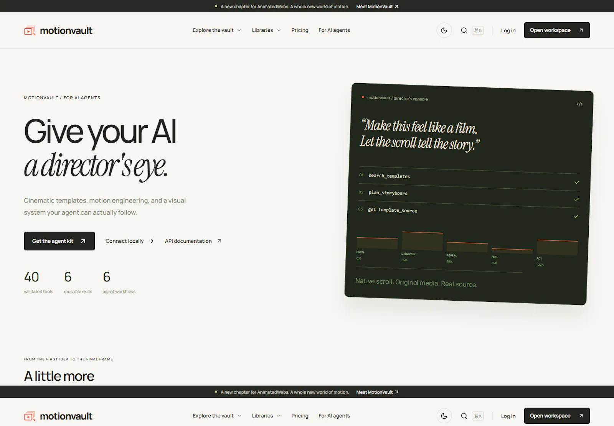Click the ACT 100% storyboard bar
The width and height of the screenshot is (614, 426).
(557, 248)
